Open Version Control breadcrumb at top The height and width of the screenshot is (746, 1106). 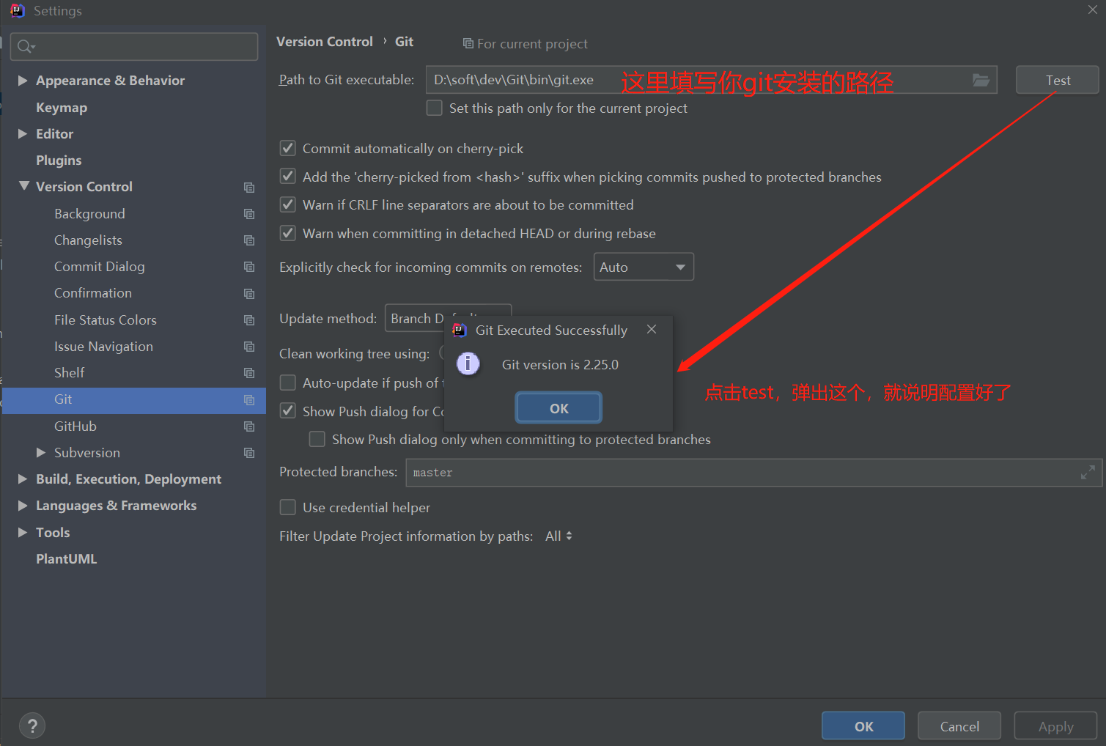pos(325,42)
